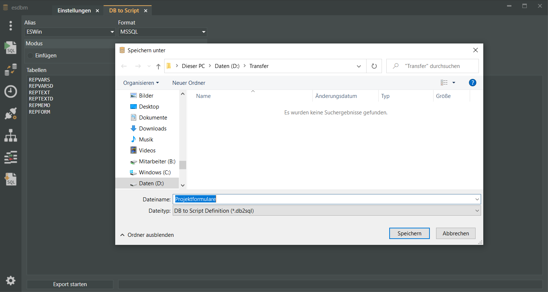Click the plug connection settings sidebar icon
The height and width of the screenshot is (292, 548).
(11, 113)
